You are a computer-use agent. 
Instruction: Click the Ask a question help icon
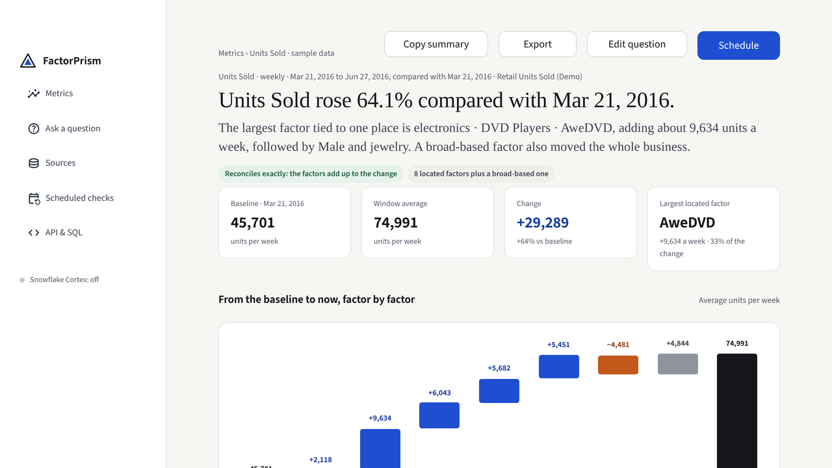pos(34,129)
